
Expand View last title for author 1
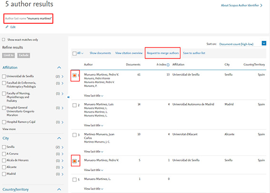pos(93,96)
